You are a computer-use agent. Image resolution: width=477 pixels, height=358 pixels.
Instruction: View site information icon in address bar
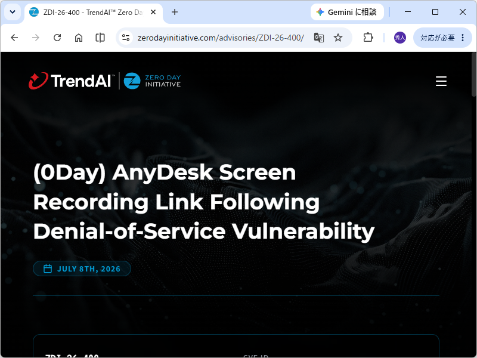[x=126, y=38]
